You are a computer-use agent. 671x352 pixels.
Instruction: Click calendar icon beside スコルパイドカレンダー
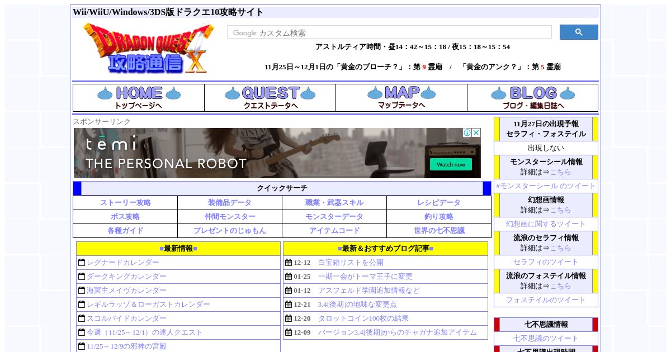(82, 318)
